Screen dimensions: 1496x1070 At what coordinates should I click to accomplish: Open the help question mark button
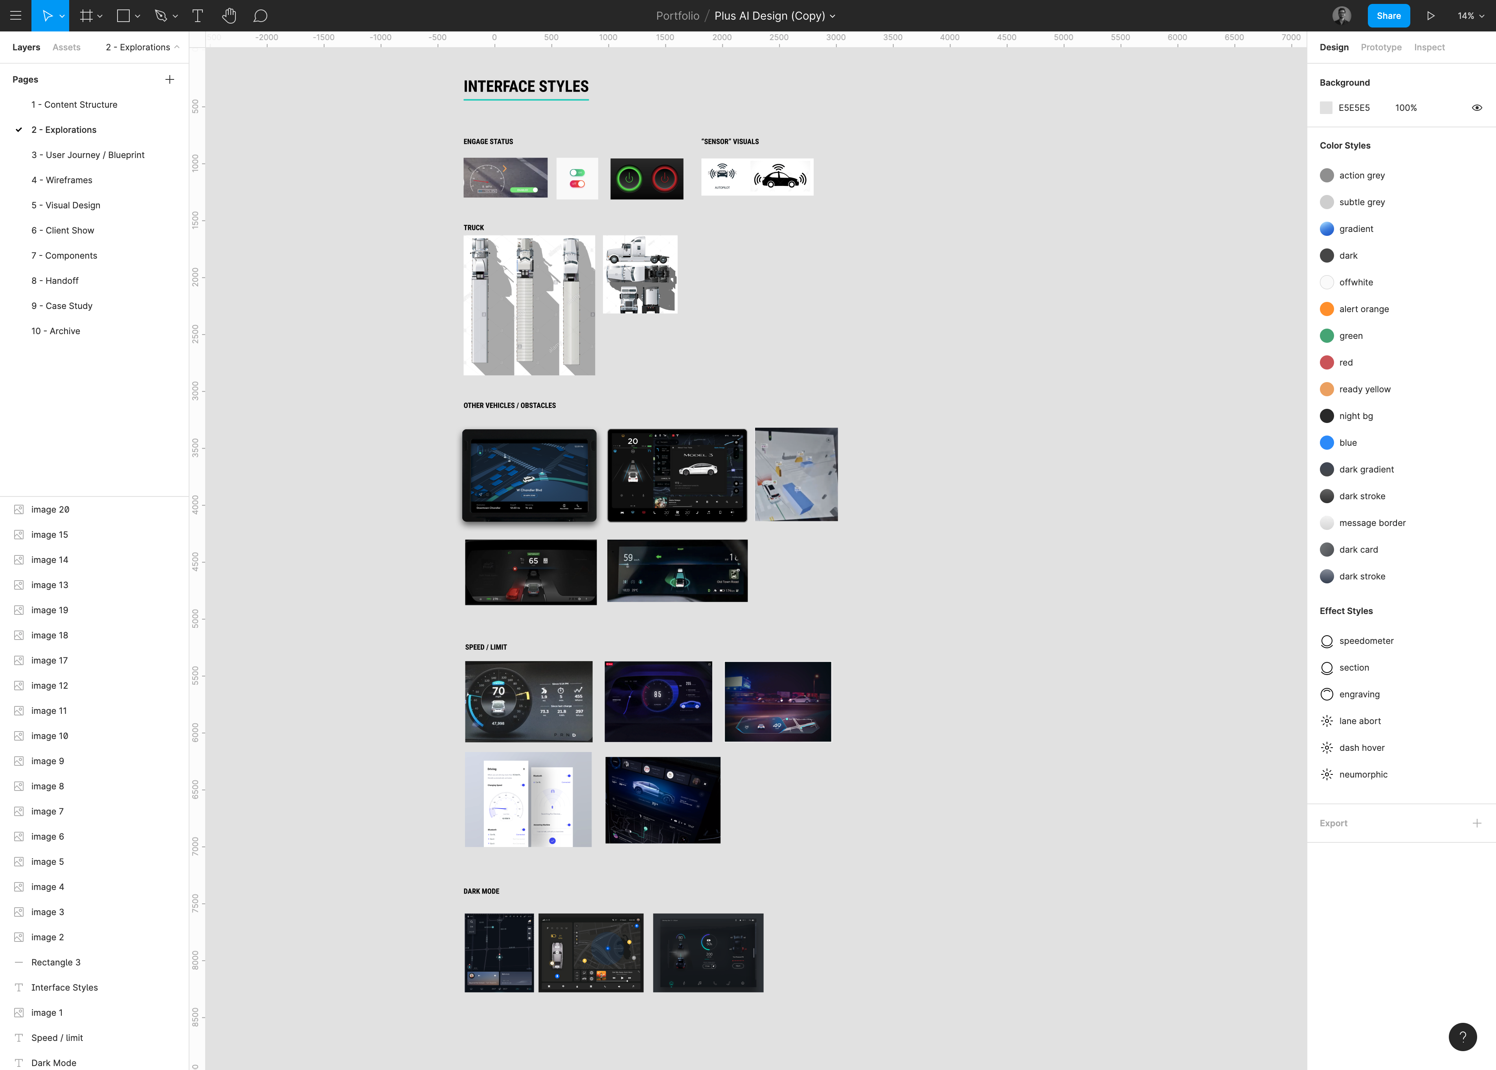coord(1463,1037)
